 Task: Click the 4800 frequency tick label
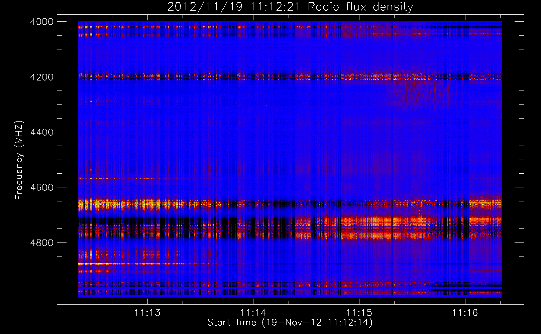coord(42,242)
